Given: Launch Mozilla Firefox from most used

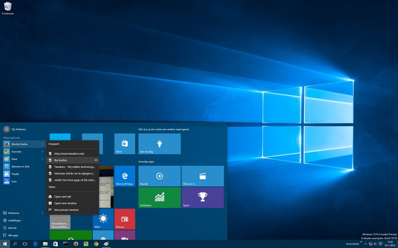Looking at the screenshot, I should [x=22, y=144].
